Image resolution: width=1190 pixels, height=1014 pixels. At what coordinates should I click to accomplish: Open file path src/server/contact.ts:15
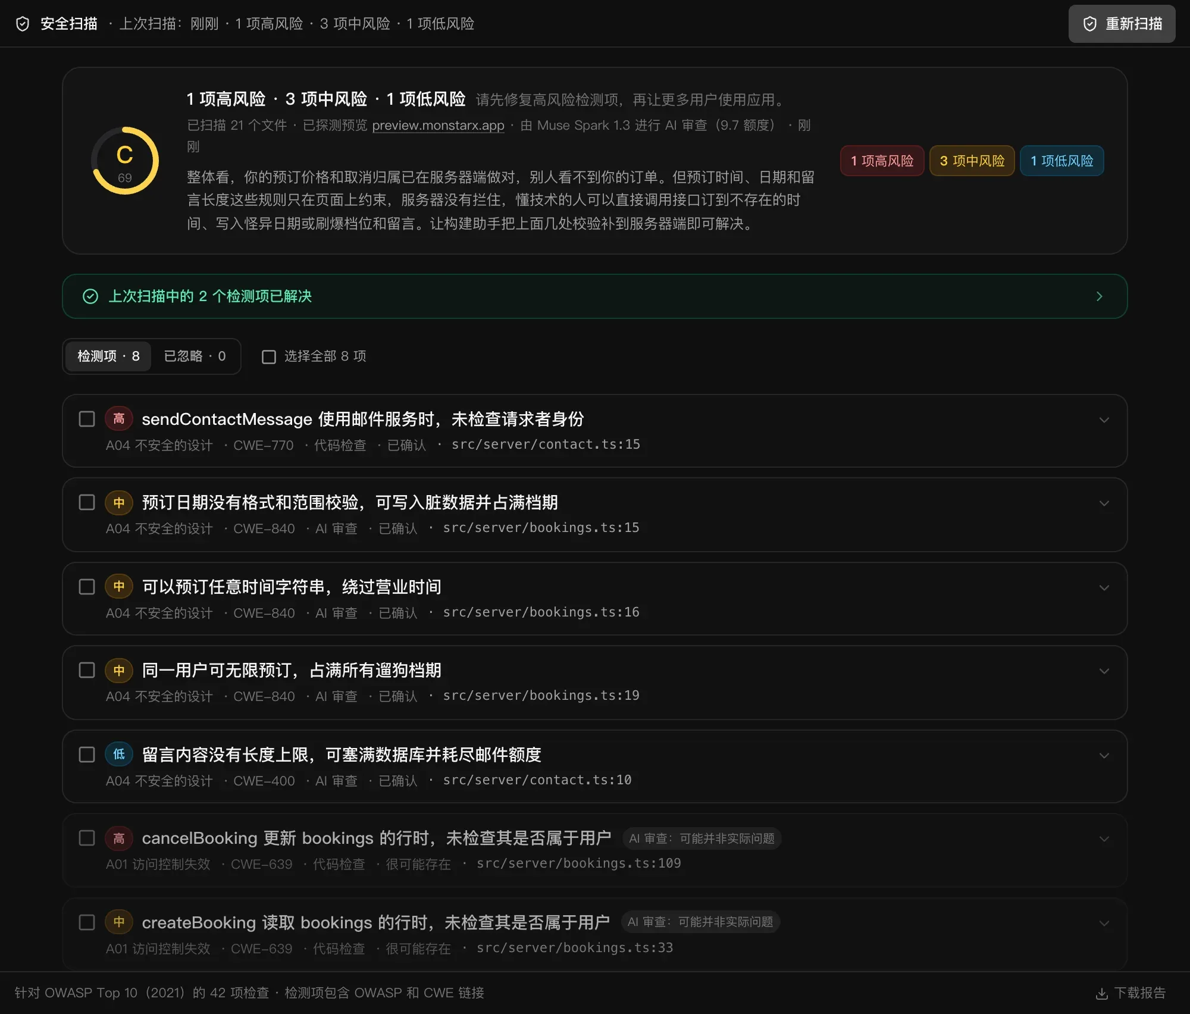click(x=546, y=445)
